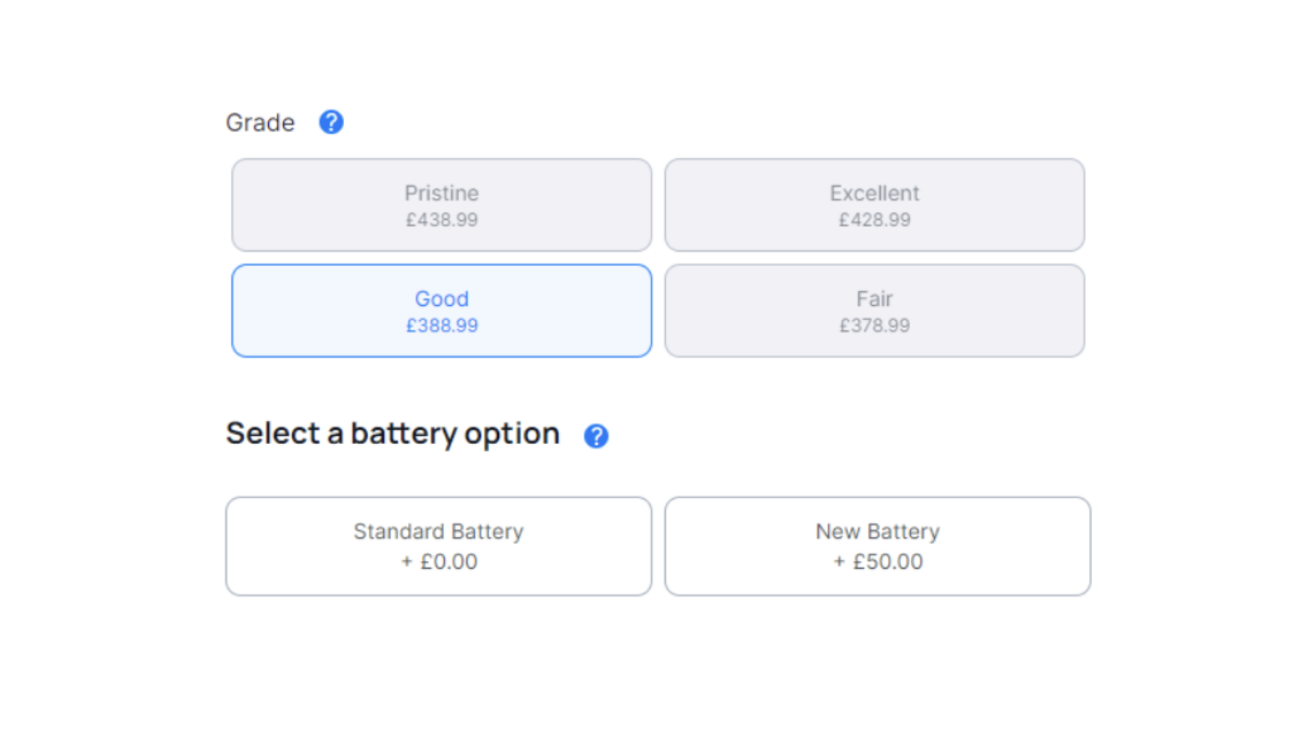Select the Good grade option
The width and height of the screenshot is (1314, 739).
click(441, 311)
